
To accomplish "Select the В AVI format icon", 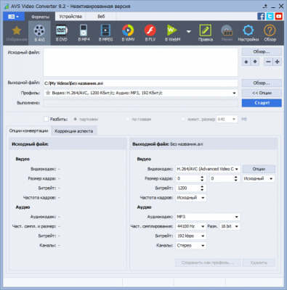I will [x=39, y=33].
